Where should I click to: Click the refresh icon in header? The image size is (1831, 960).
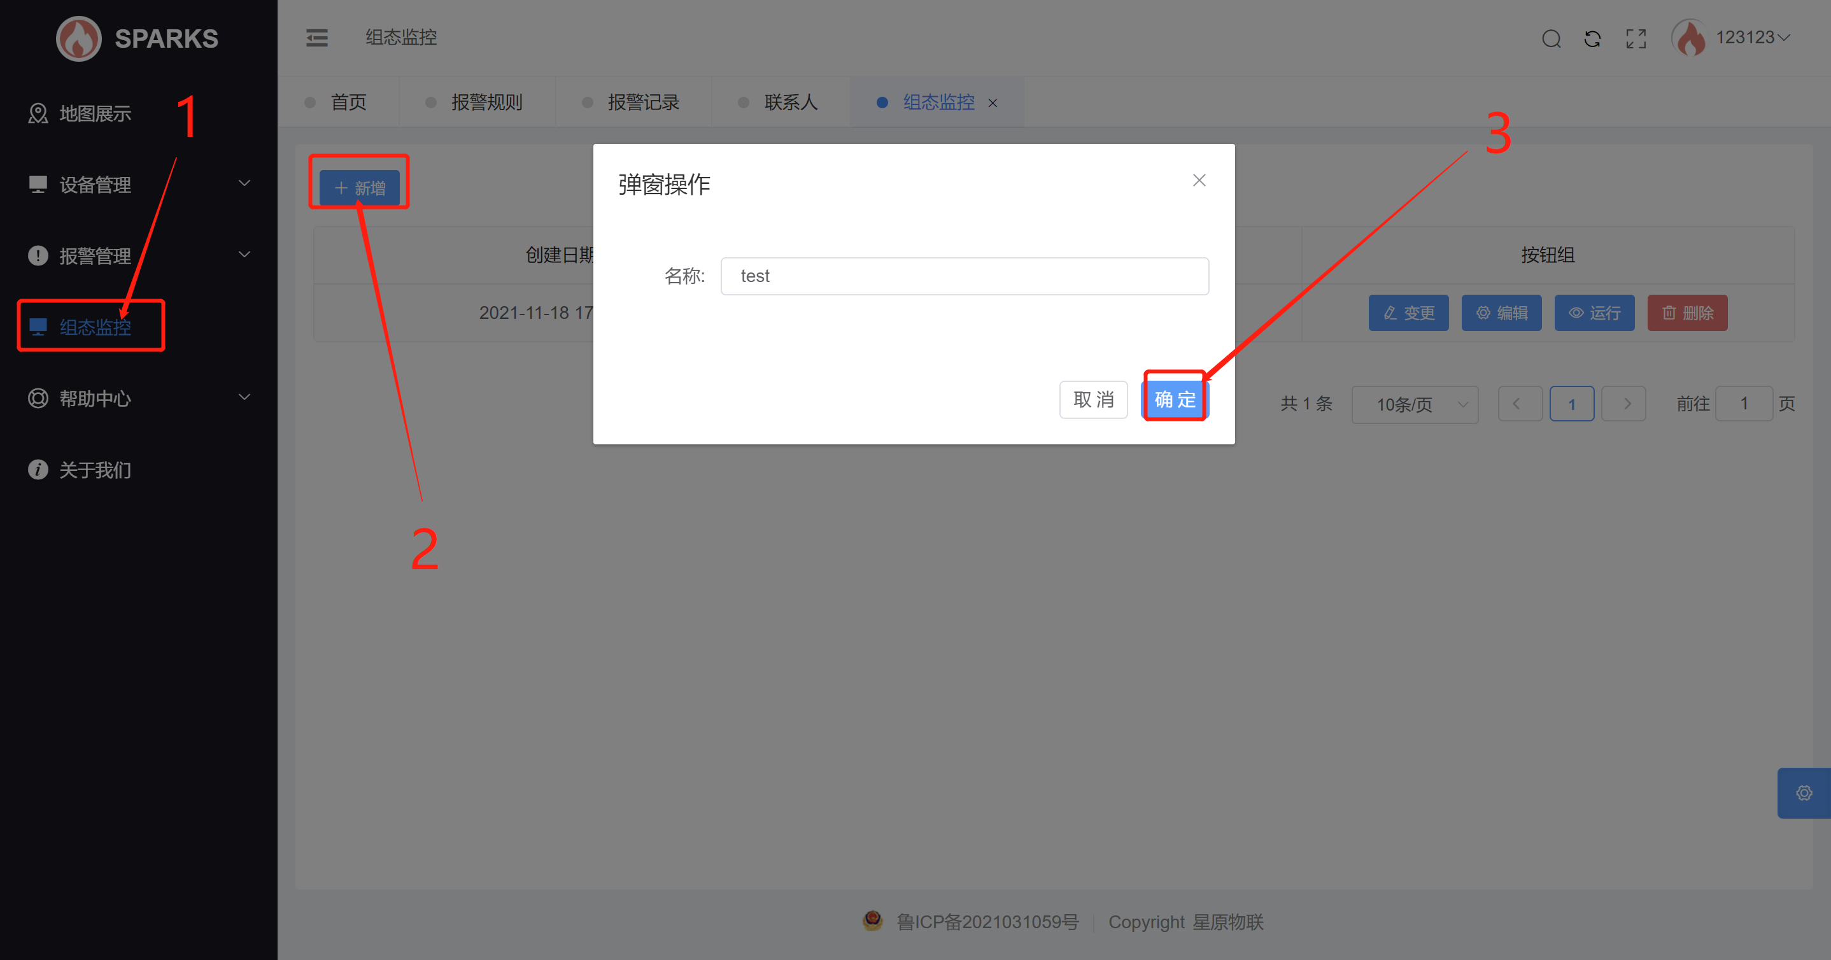[1592, 38]
